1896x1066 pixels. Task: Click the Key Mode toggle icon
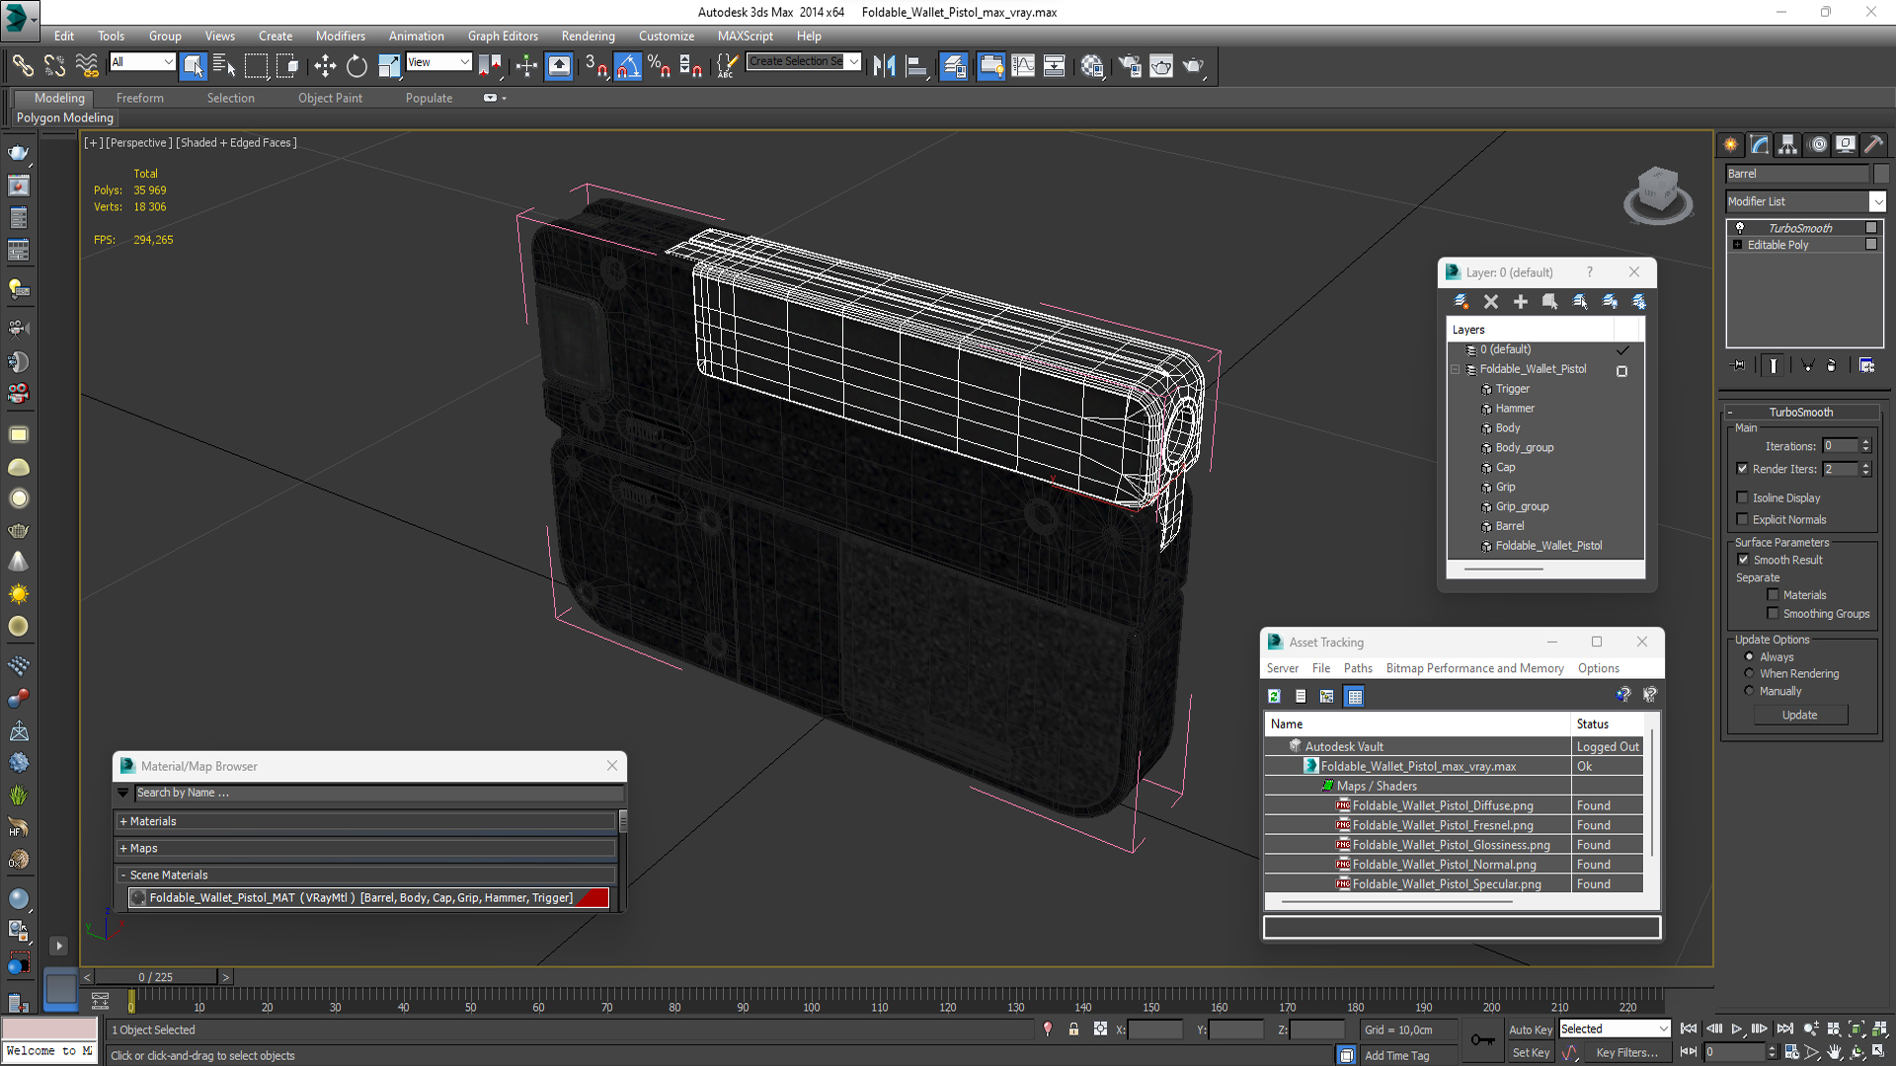[1689, 1052]
